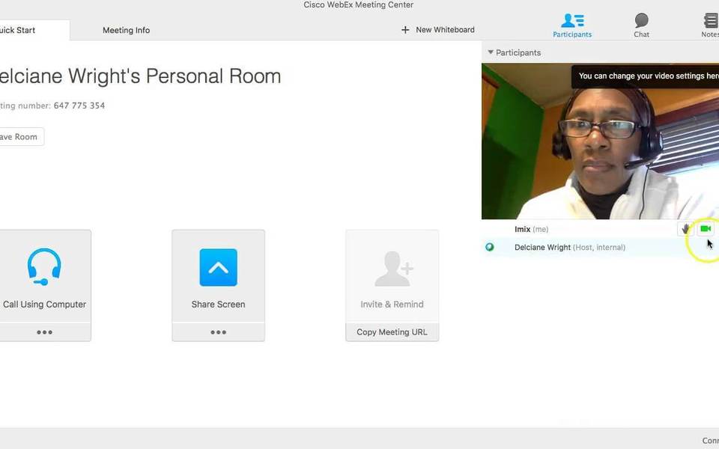This screenshot has width=719, height=449.
Task: Open more options under Share Screen
Action: (x=218, y=332)
